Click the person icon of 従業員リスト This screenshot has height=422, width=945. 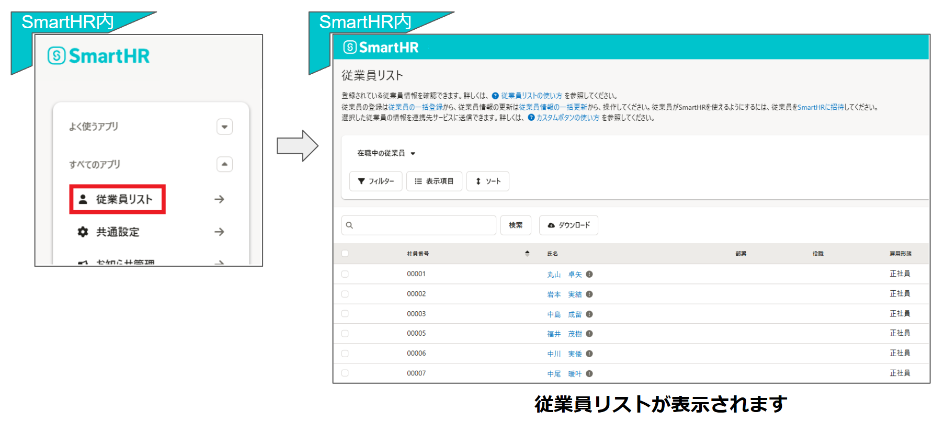(83, 199)
